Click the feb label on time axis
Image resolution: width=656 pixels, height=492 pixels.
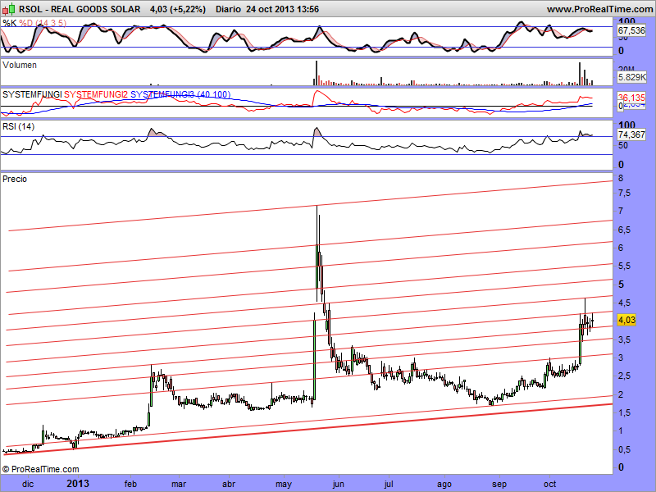tap(130, 484)
